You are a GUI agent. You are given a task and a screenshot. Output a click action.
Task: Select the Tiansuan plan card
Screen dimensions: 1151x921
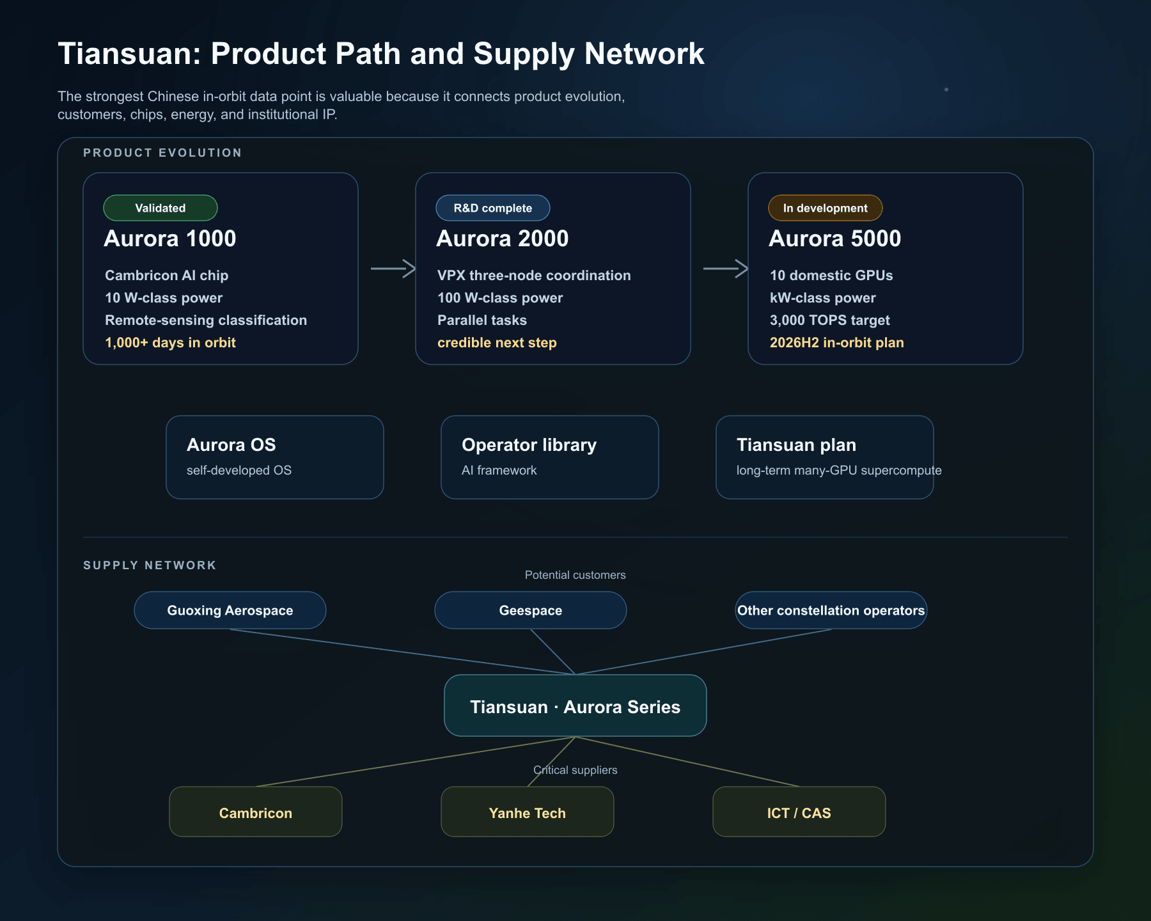(x=825, y=457)
